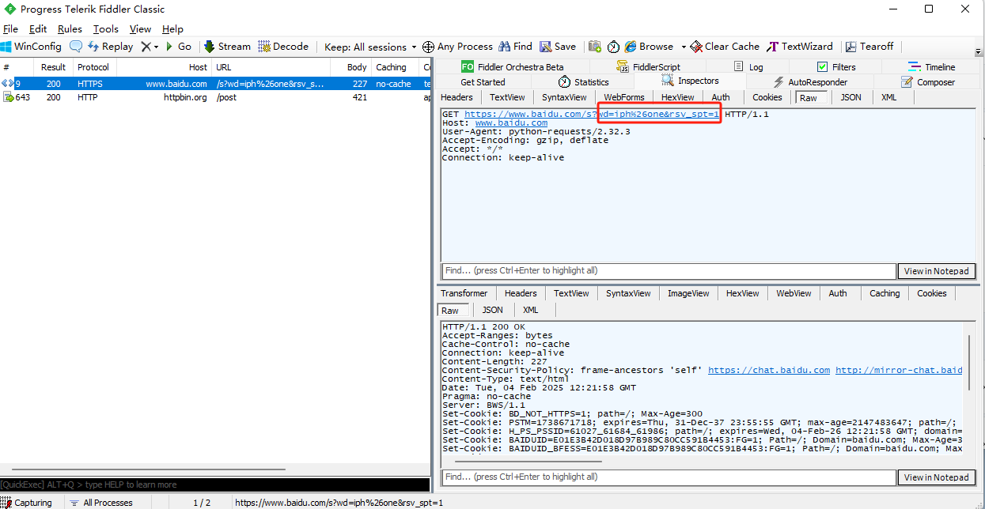The image size is (985, 509).
Task: Select request WebForms inspector tab
Action: (624, 98)
